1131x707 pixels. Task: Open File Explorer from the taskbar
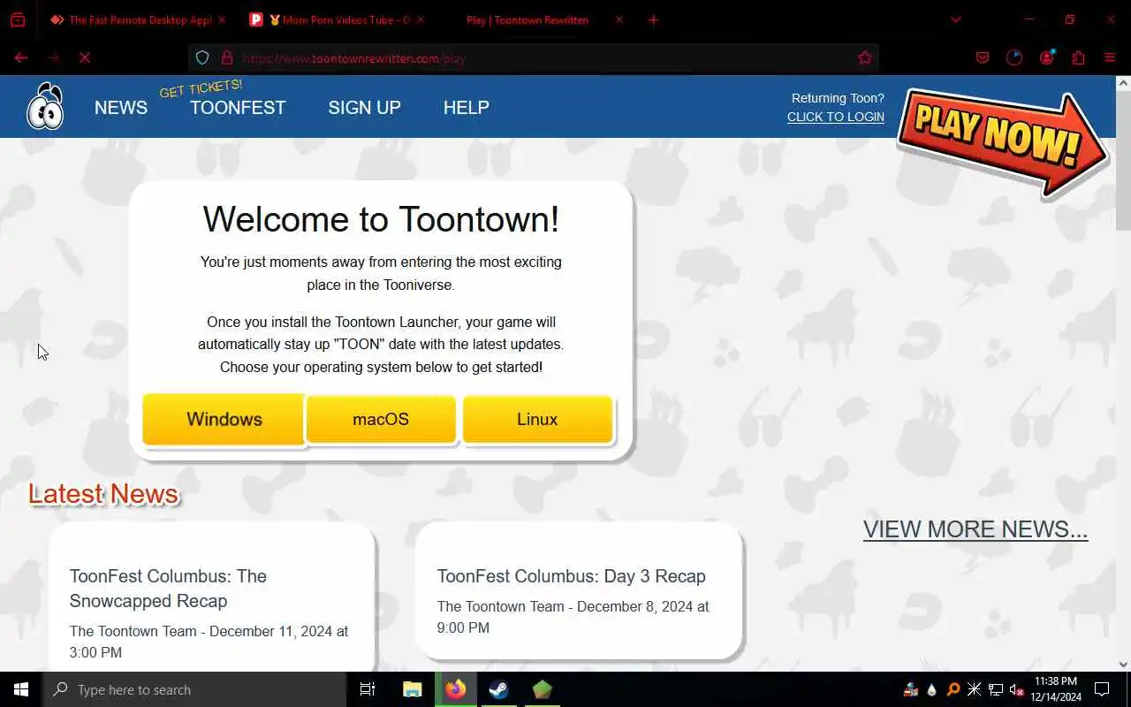click(x=412, y=689)
